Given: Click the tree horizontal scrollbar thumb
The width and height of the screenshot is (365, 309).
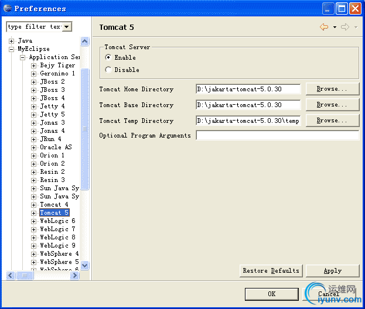Looking at the screenshot, I should [x=24, y=275].
